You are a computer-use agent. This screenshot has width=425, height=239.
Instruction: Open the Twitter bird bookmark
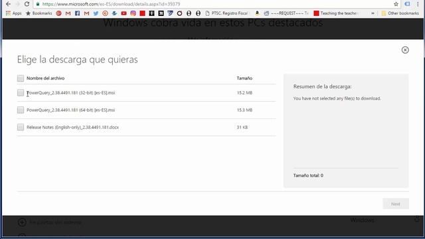click(96, 13)
